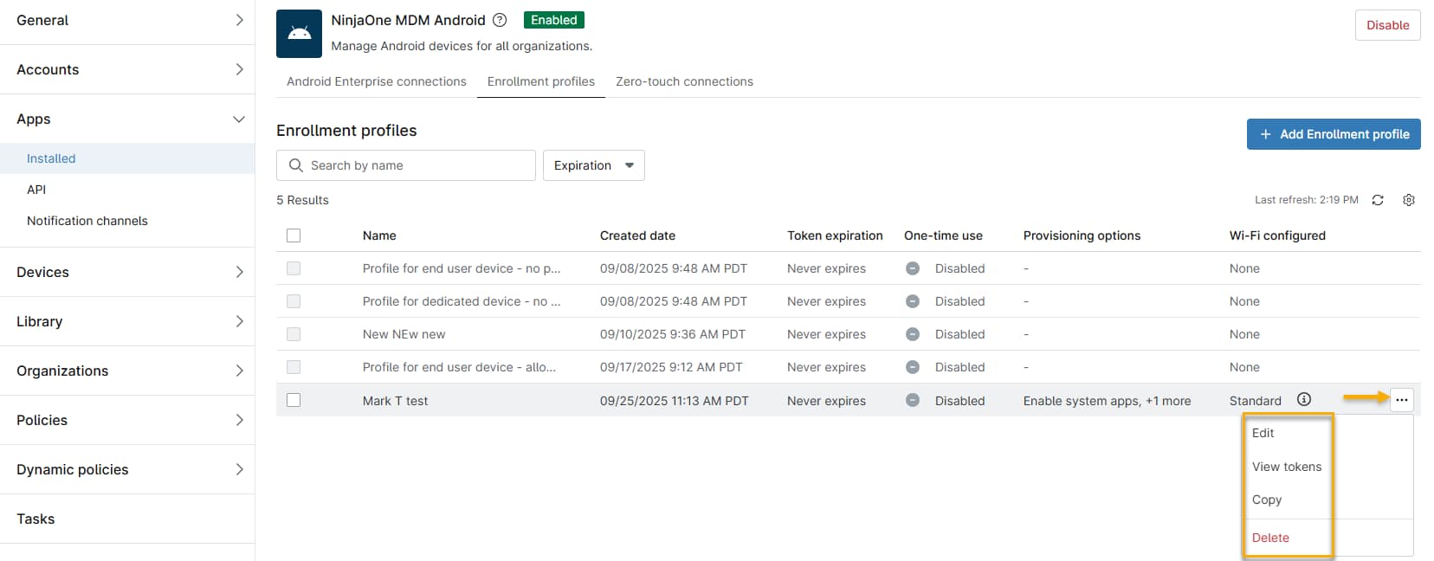This screenshot has height=561, width=1434.
Task: Click info icon next to Standard Wi-Fi
Action: click(1303, 399)
